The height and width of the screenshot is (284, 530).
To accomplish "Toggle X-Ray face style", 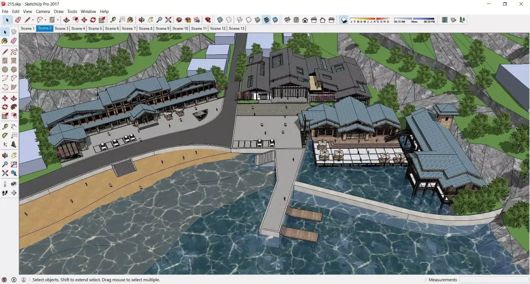I will 220,20.
